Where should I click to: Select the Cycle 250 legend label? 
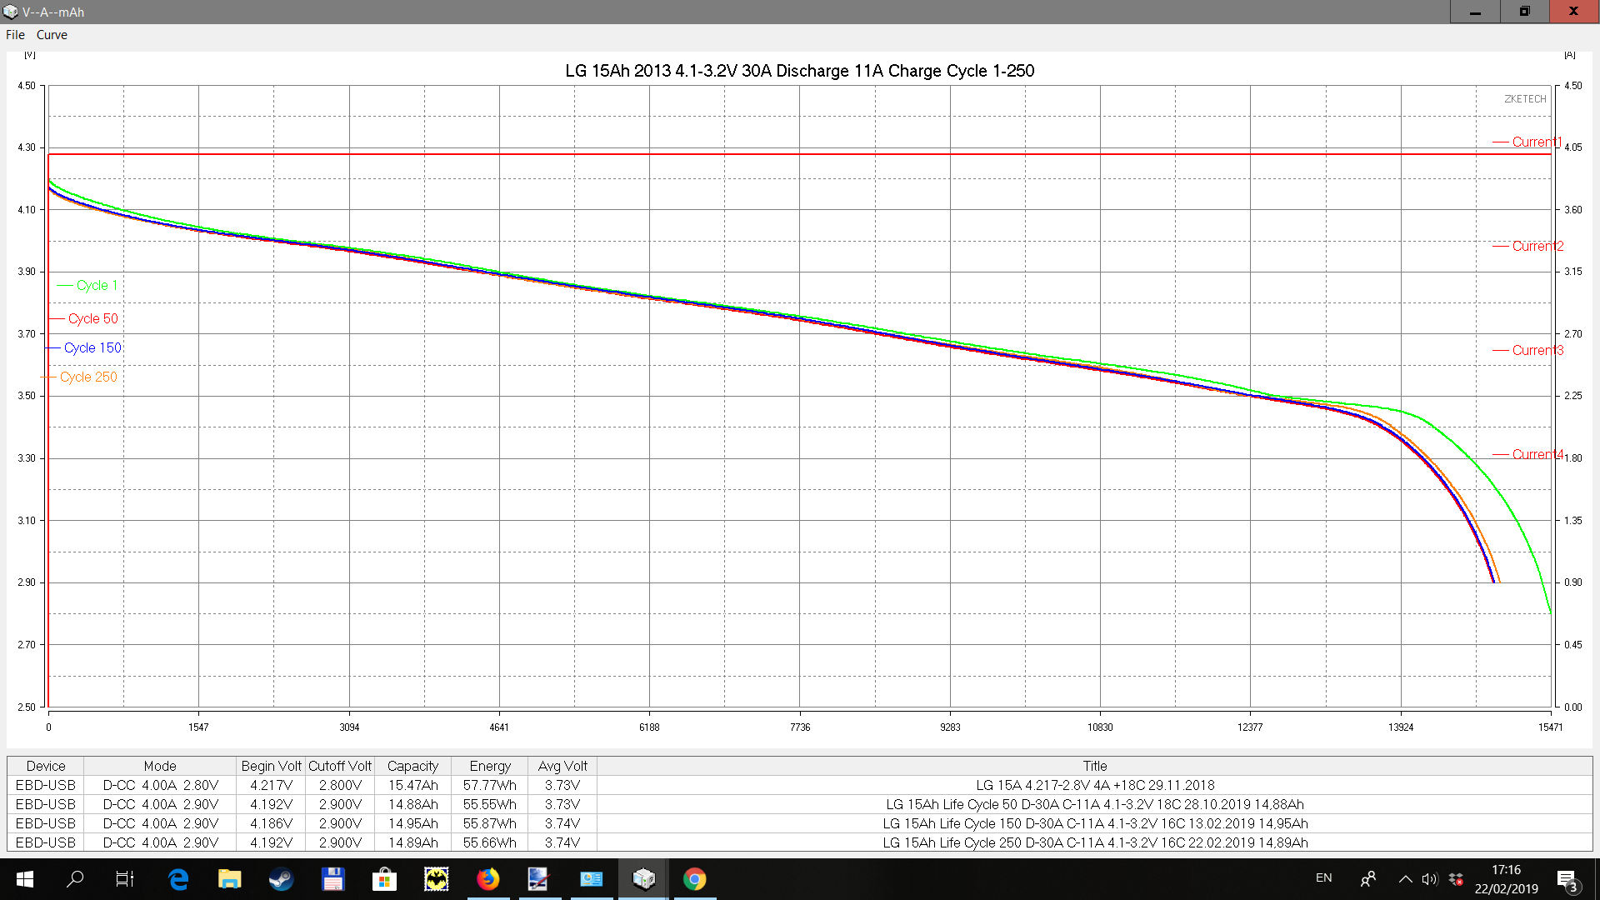pos(88,377)
